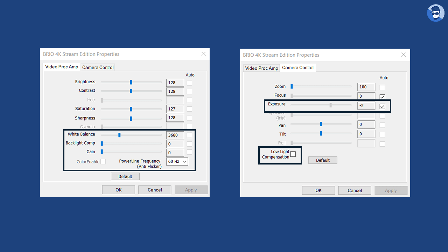448x252 pixels.
Task: Click the Sharpness slider thumb
Action: point(131,118)
